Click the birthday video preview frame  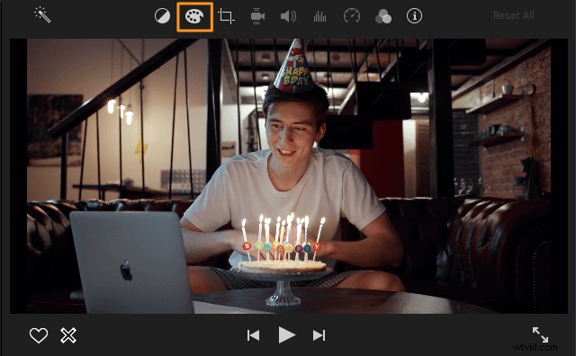(x=289, y=176)
